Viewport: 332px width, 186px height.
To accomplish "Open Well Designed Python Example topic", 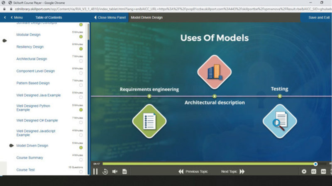I will (x=33, y=108).
